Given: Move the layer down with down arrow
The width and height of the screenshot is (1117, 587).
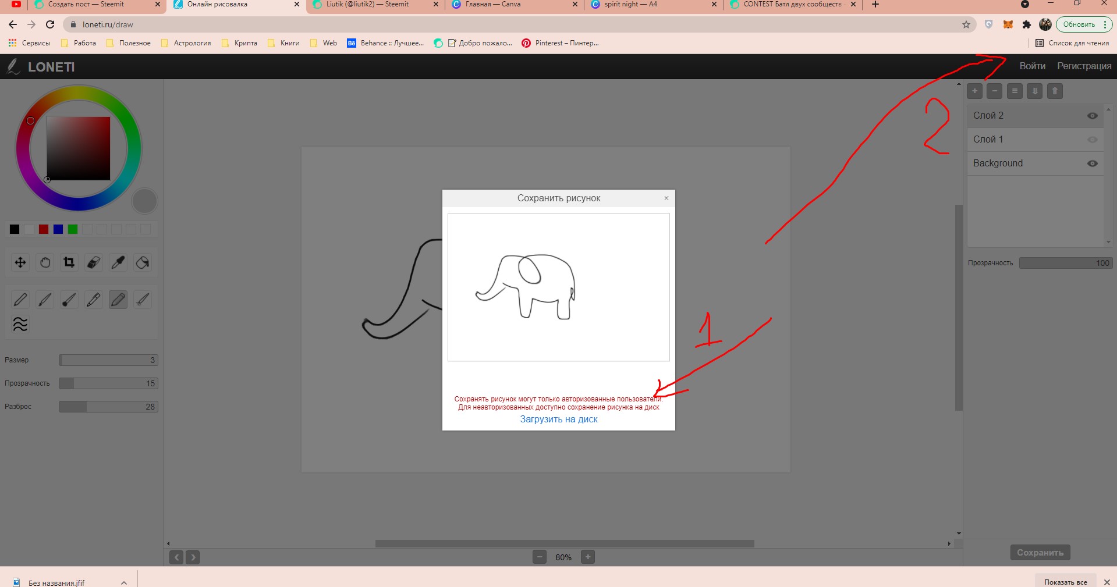Looking at the screenshot, I should pyautogui.click(x=1034, y=91).
